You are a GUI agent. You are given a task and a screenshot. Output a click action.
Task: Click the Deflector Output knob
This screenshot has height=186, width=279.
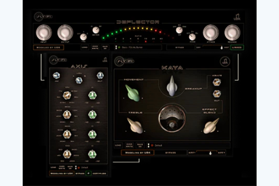tap(65, 33)
